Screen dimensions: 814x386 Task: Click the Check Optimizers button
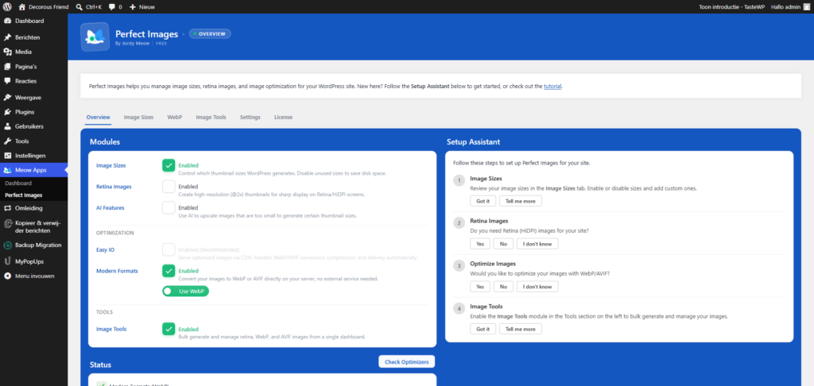tap(406, 361)
